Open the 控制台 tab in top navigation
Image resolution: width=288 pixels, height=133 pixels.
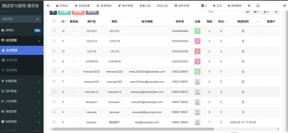[62, 6]
